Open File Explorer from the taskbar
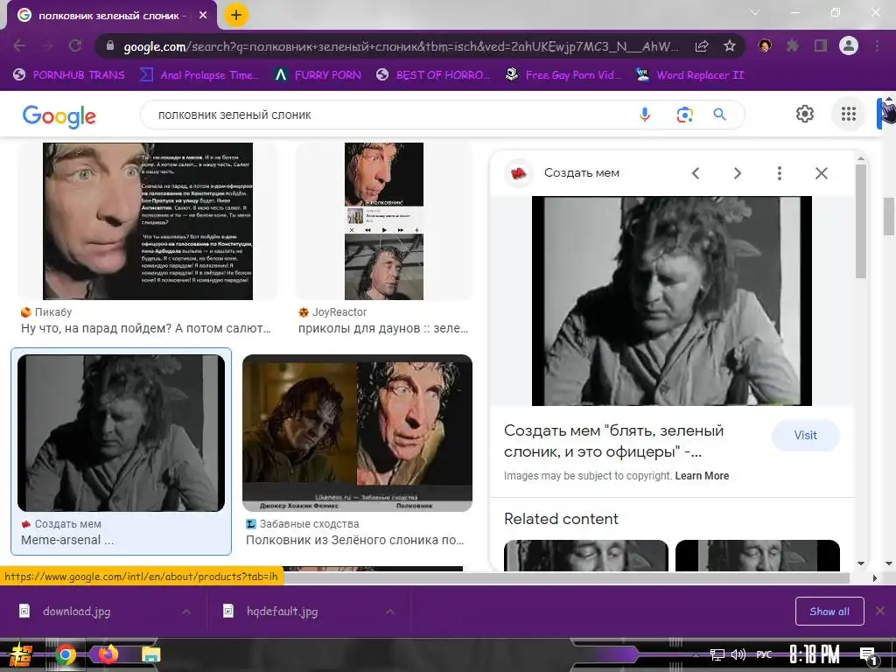This screenshot has height=672, width=896. click(150, 654)
